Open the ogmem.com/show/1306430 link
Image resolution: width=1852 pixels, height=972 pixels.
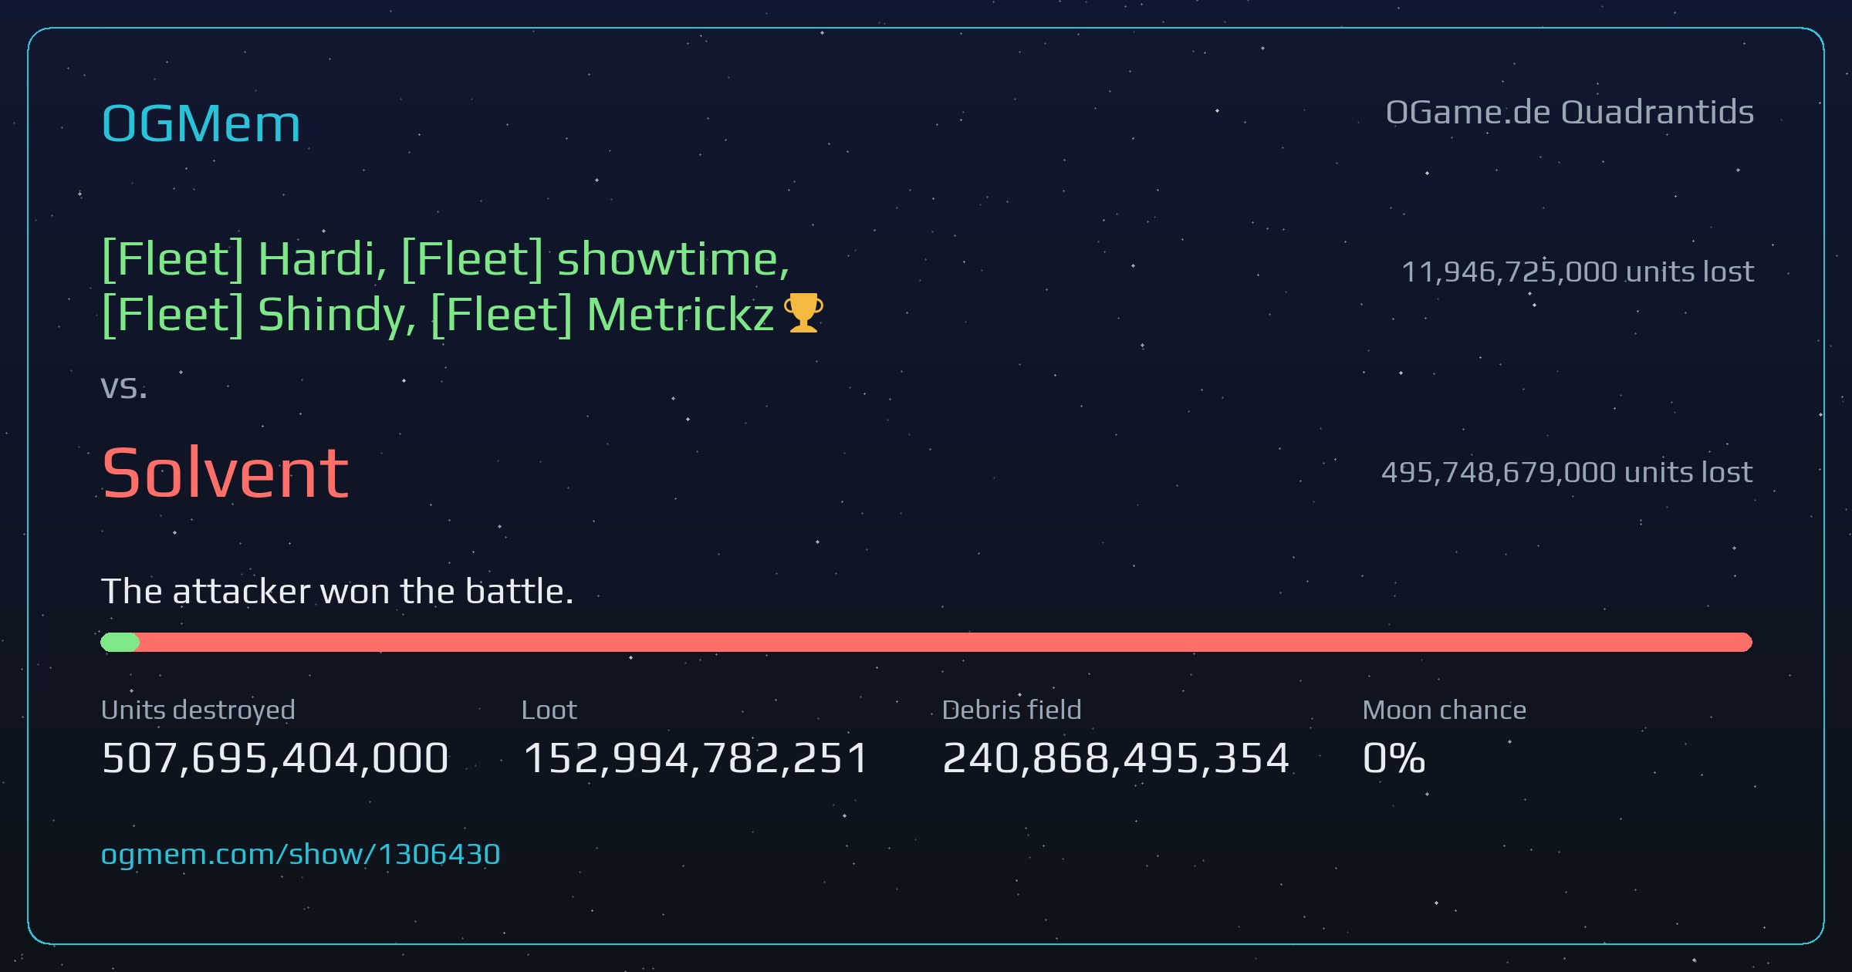pos(301,855)
